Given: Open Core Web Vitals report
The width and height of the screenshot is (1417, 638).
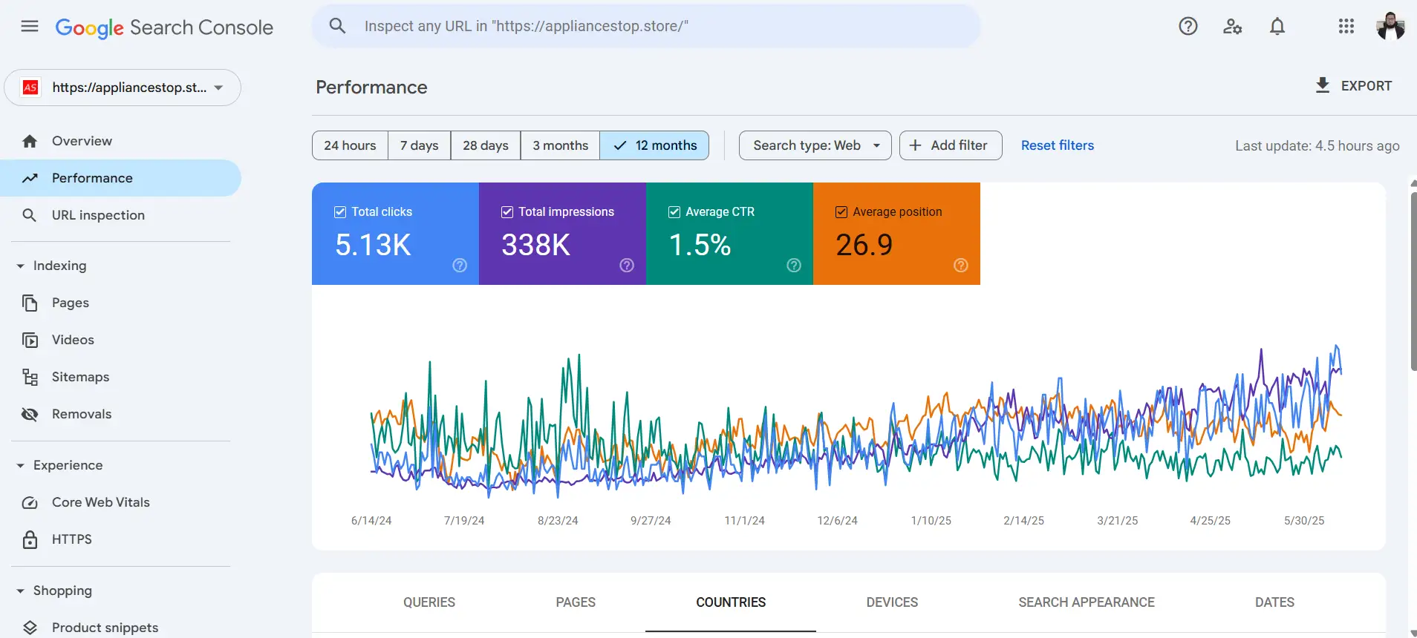Looking at the screenshot, I should point(100,502).
